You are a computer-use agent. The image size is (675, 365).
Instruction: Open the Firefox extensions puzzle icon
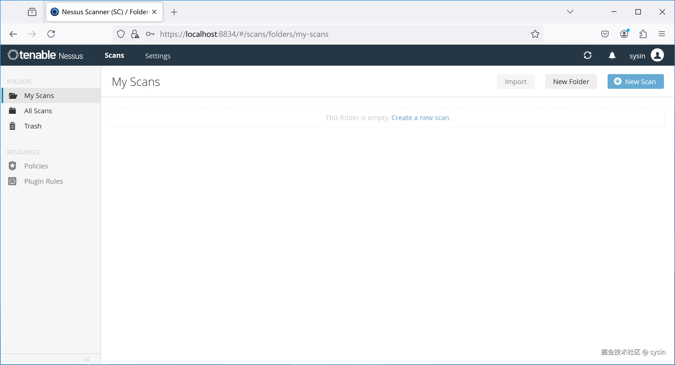click(x=643, y=34)
